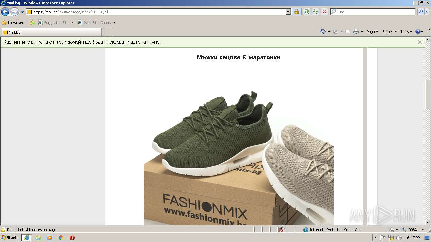This screenshot has width=431, height=242.
Task: Open Windows Explorer folder from taskbar
Action: [x=38, y=237]
